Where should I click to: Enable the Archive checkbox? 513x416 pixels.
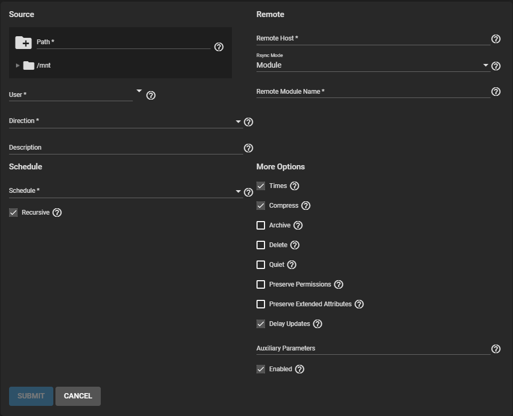coord(261,225)
